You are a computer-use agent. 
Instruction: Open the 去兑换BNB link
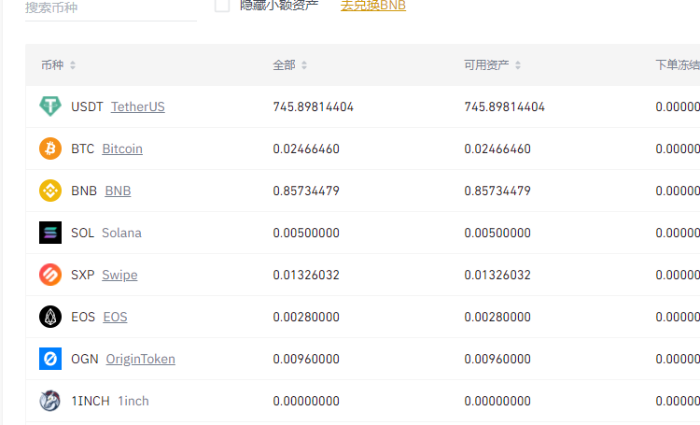[373, 6]
